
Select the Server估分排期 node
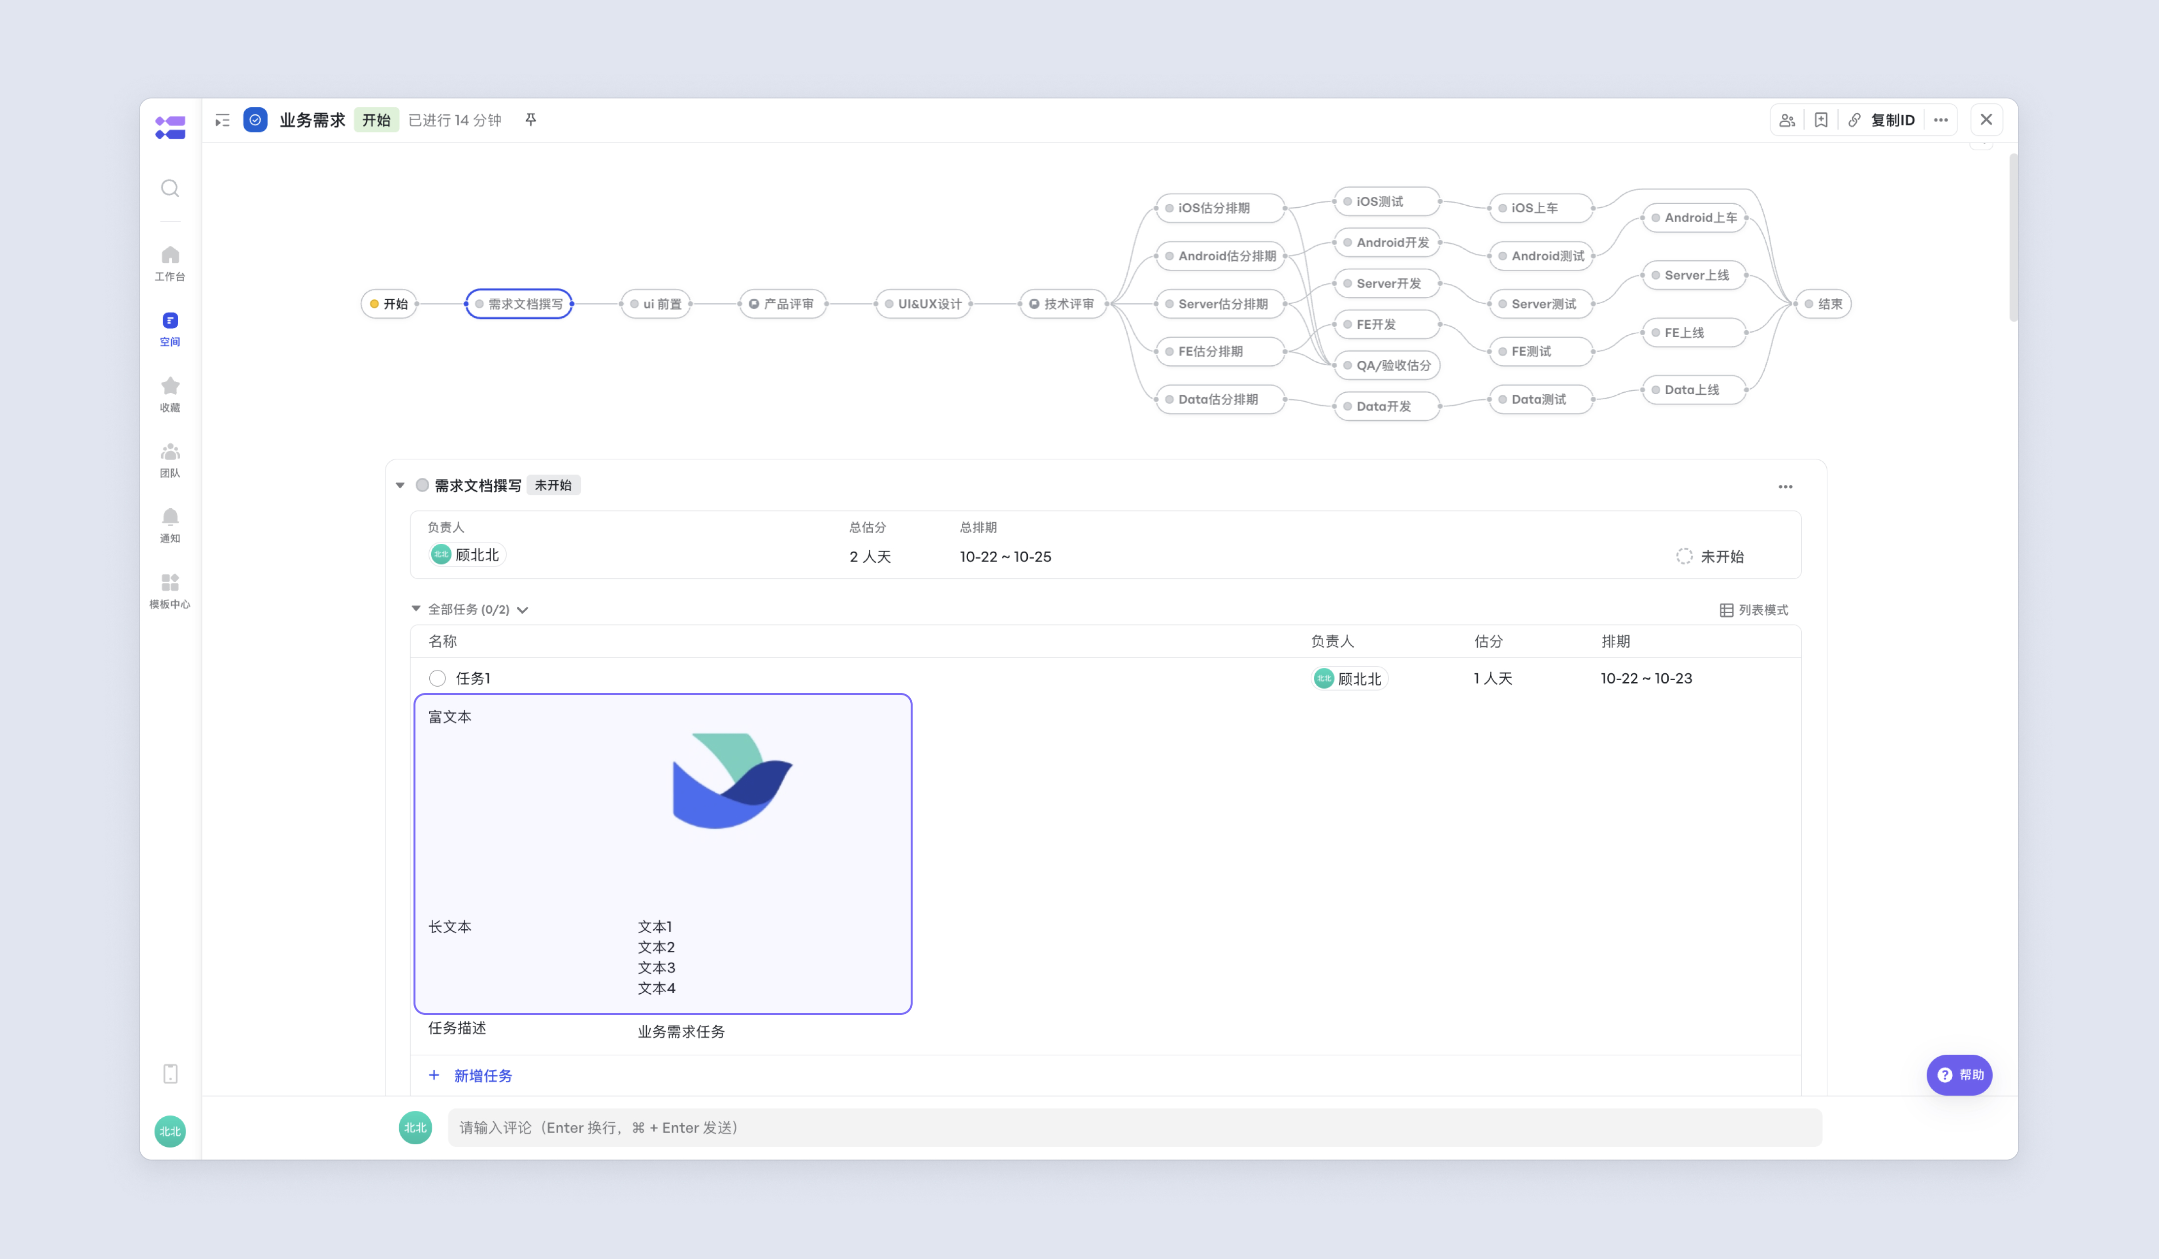pyautogui.click(x=1220, y=304)
